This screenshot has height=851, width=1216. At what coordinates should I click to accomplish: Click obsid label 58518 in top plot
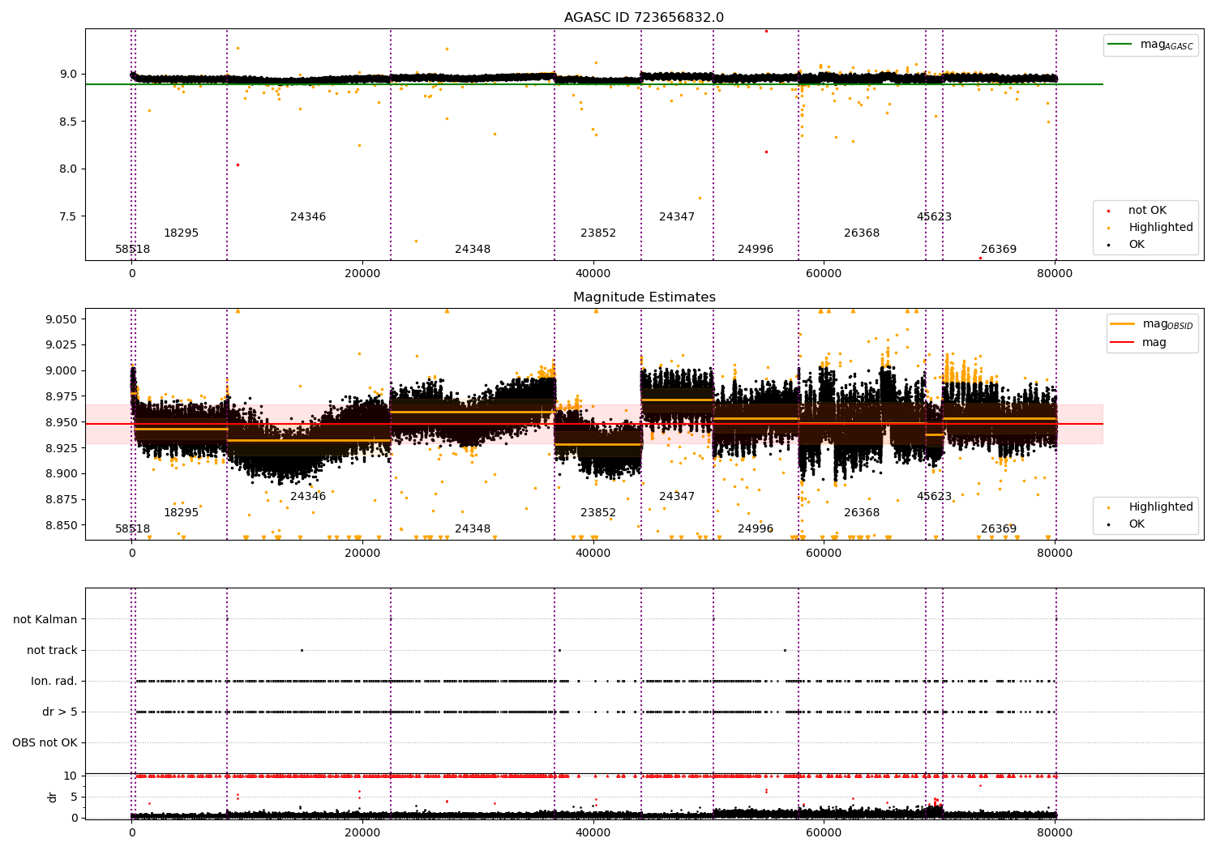tap(132, 250)
